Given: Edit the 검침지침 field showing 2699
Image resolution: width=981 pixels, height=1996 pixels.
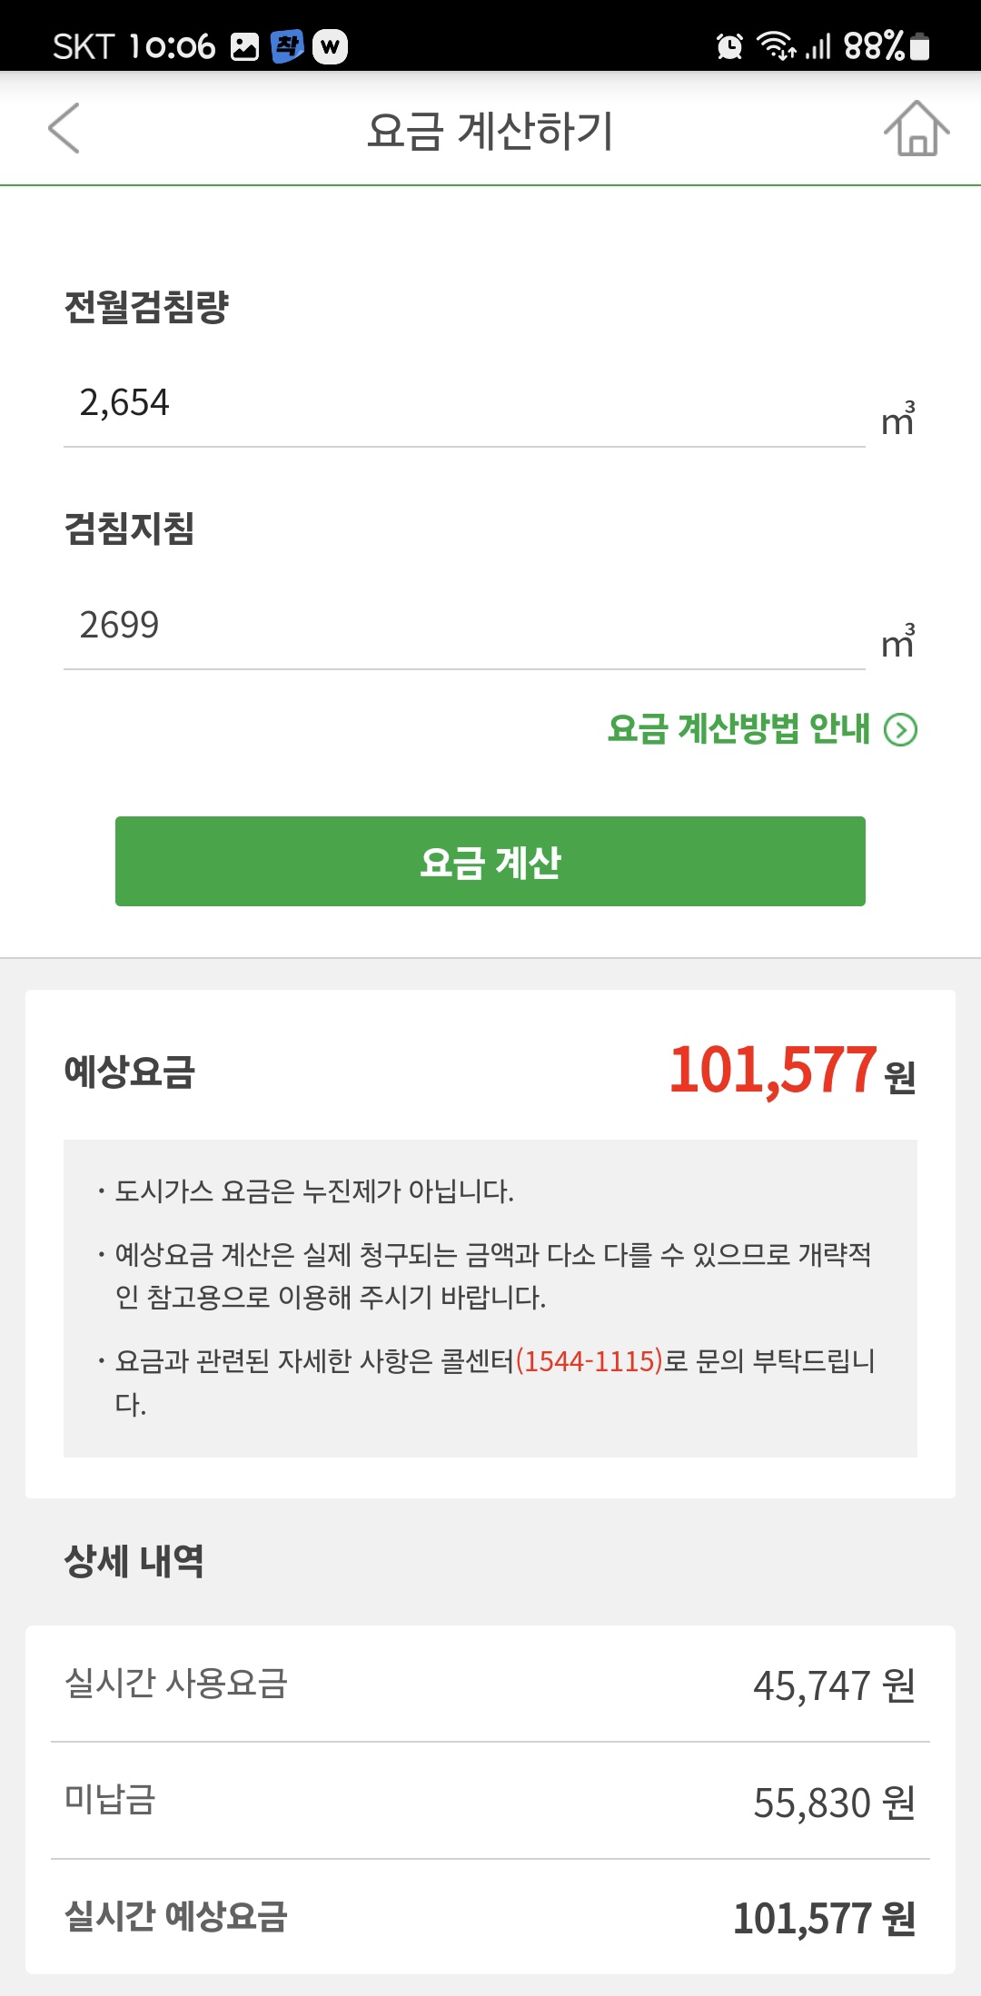Looking at the screenshot, I should (x=463, y=626).
